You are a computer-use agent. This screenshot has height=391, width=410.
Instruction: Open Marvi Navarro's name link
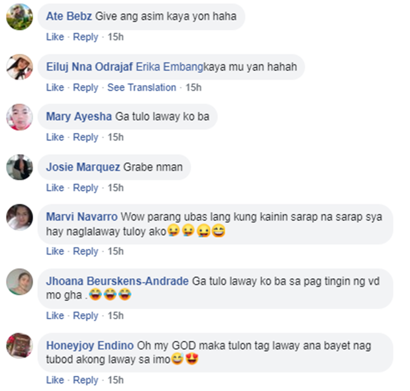coord(82,217)
